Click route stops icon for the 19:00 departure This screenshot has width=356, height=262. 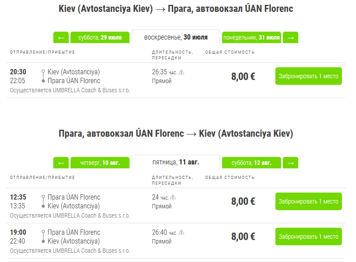pyautogui.click(x=43, y=237)
